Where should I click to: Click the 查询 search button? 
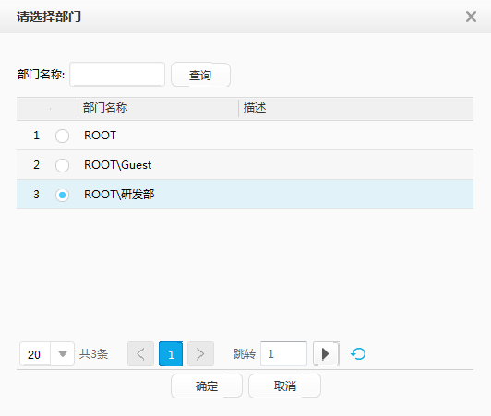pos(200,75)
